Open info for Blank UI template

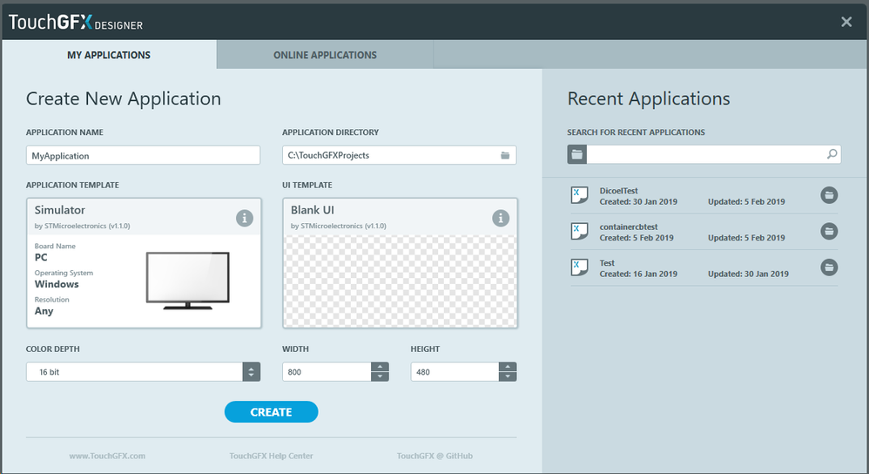click(x=501, y=218)
